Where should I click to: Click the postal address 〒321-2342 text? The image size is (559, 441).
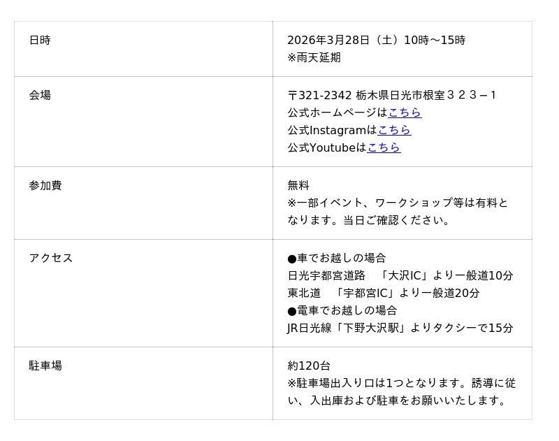(392, 95)
